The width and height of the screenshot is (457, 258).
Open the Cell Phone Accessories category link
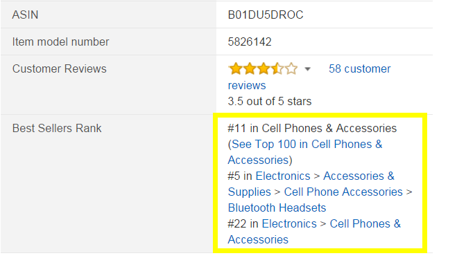coord(343,192)
